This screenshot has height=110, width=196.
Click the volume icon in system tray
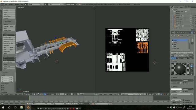[180, 107]
